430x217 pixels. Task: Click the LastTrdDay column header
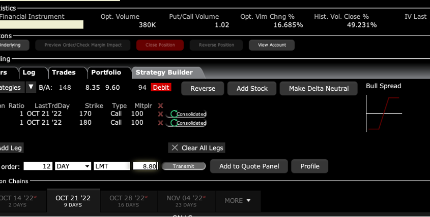pyautogui.click(x=52, y=106)
